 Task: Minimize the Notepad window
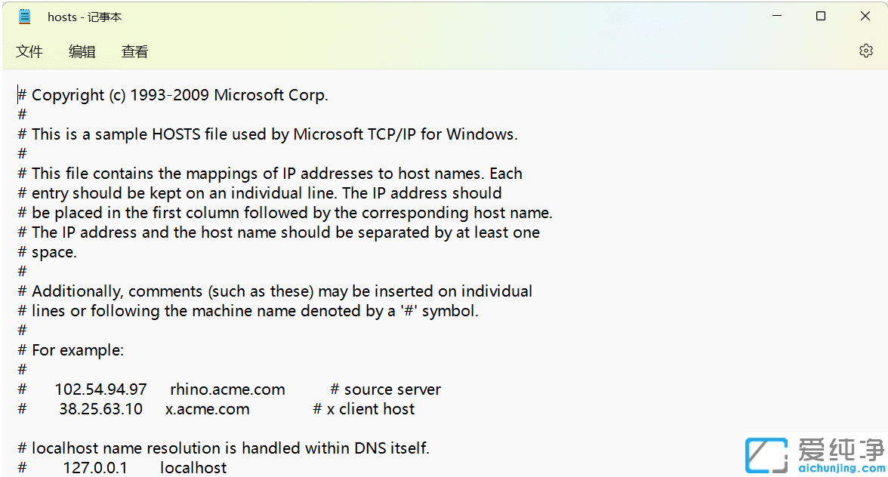click(777, 15)
